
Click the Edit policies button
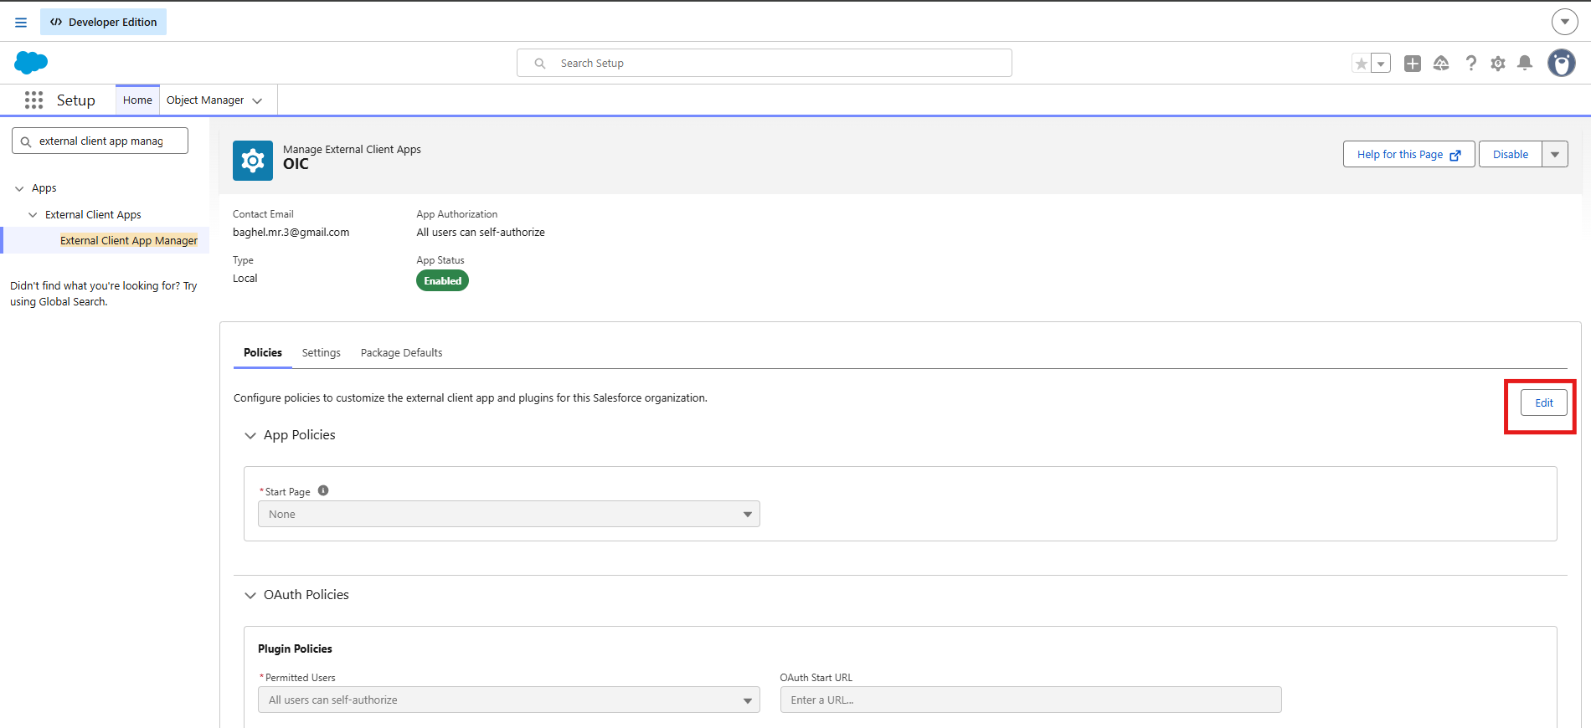(x=1544, y=402)
